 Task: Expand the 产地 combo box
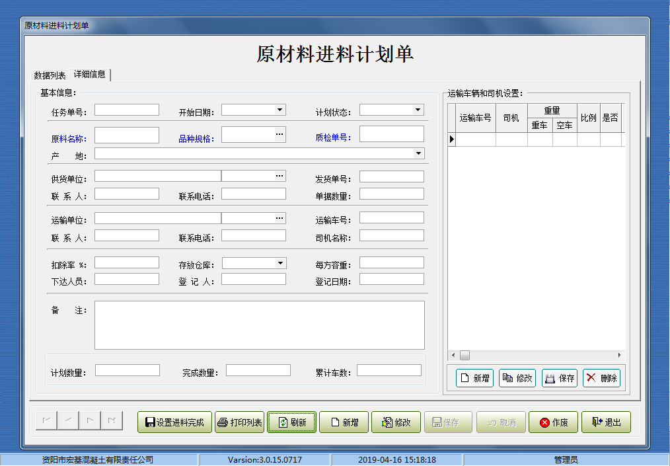(418, 153)
